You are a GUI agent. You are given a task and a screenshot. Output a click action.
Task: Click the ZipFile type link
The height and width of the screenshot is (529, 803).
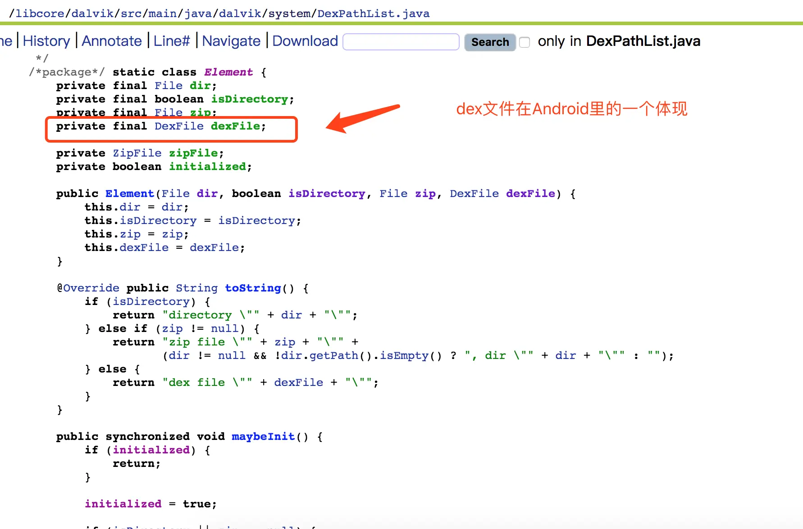point(137,153)
